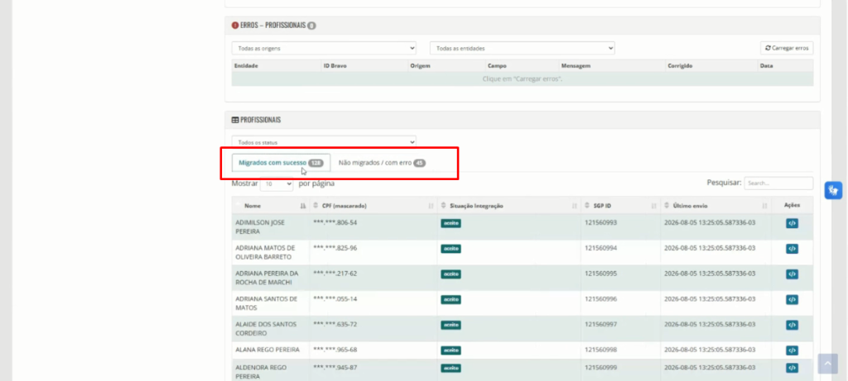Open the sign-language accessibility widget
This screenshot has width=848, height=381.
833,190
